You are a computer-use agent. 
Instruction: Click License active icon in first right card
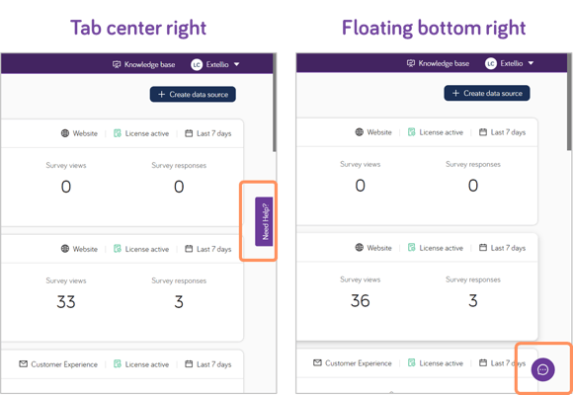pyautogui.click(x=412, y=132)
